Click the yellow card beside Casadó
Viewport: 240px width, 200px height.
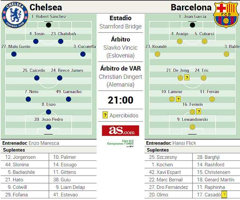224,194
